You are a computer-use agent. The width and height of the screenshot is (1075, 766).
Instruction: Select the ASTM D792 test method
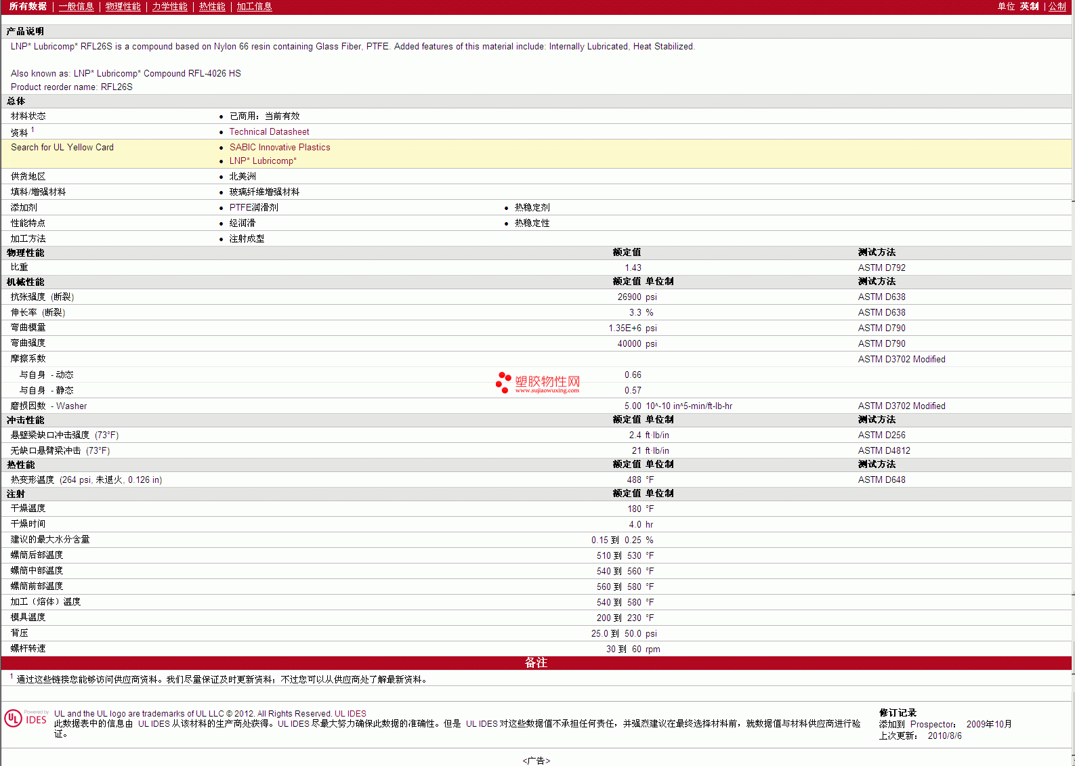tap(881, 268)
